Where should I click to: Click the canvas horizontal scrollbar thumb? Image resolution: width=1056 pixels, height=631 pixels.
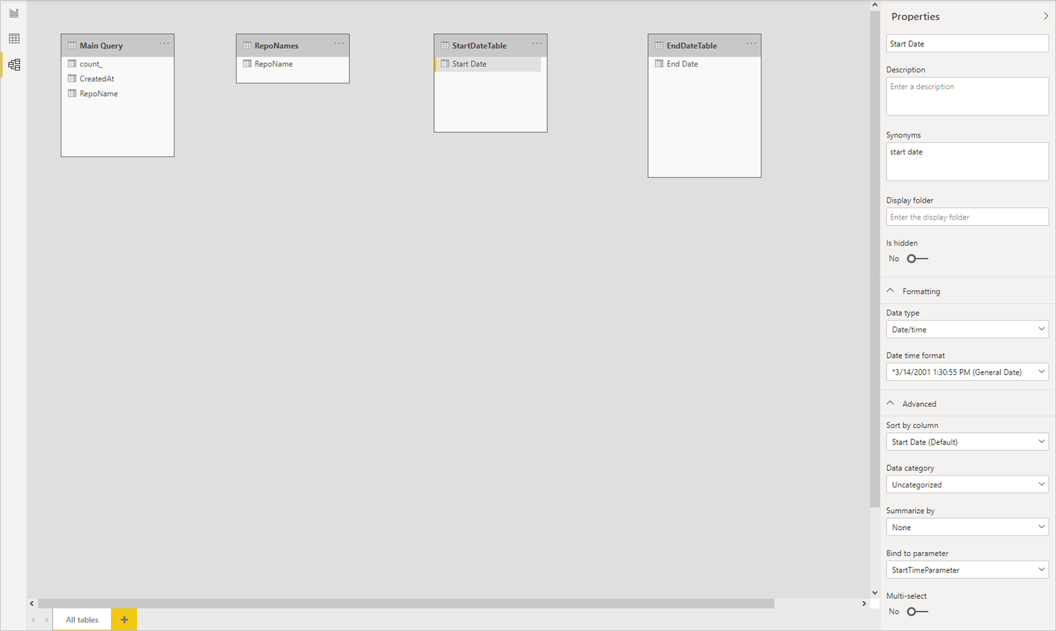406,604
